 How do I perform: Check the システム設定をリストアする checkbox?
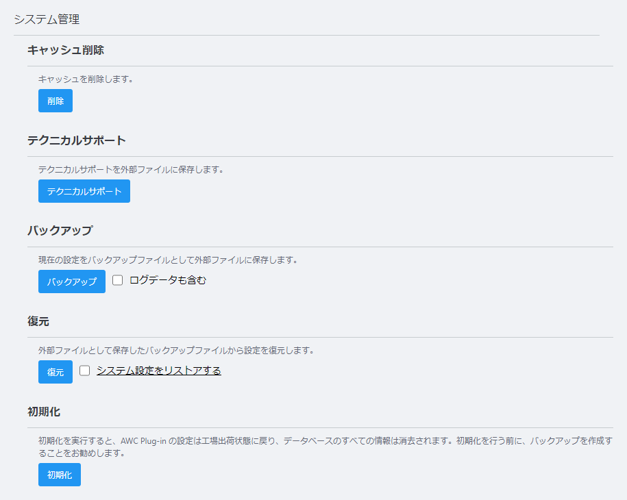[84, 371]
